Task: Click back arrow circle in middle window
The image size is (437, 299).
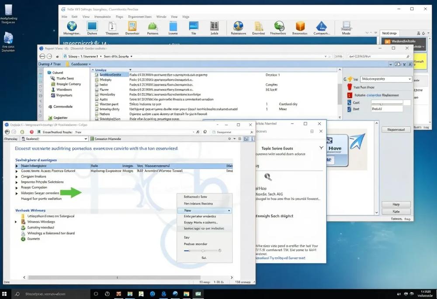Action: (x=42, y=56)
